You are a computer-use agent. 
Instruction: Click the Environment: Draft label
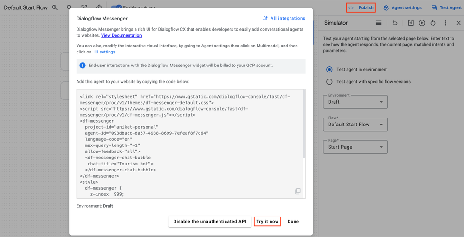coord(95,206)
